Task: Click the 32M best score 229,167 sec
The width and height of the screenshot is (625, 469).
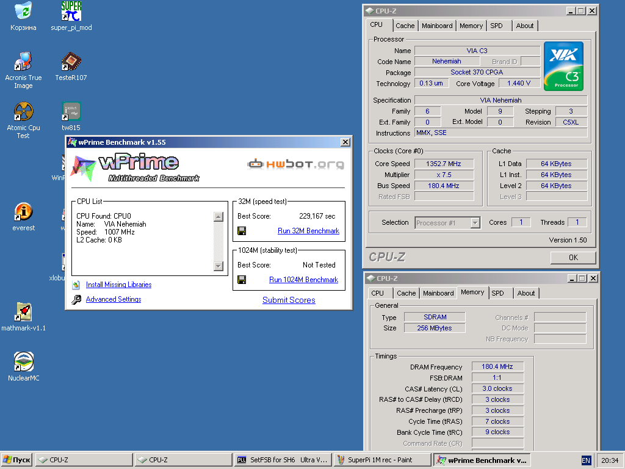Action: click(x=317, y=216)
